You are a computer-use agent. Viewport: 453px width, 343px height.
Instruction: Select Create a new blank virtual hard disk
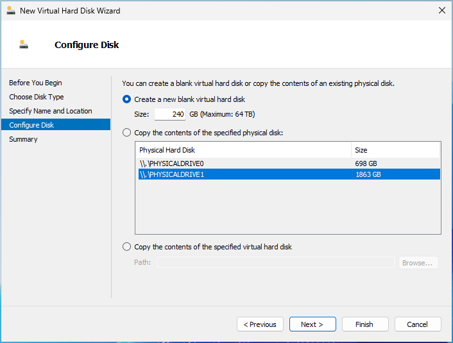126,99
